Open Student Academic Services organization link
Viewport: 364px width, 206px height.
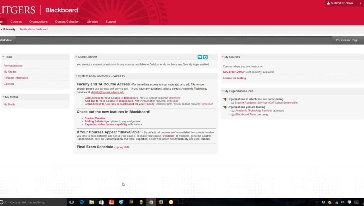(x=266, y=103)
